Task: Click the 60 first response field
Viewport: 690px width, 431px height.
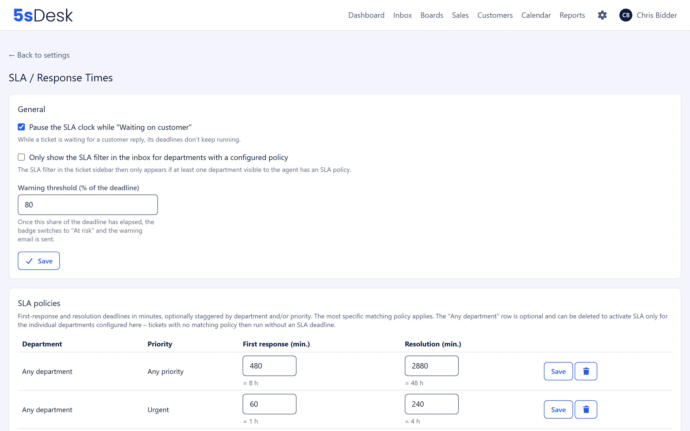Action: click(270, 404)
